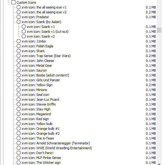
Task: Pick the Polish Eagle radio option
Action: [18, 46]
